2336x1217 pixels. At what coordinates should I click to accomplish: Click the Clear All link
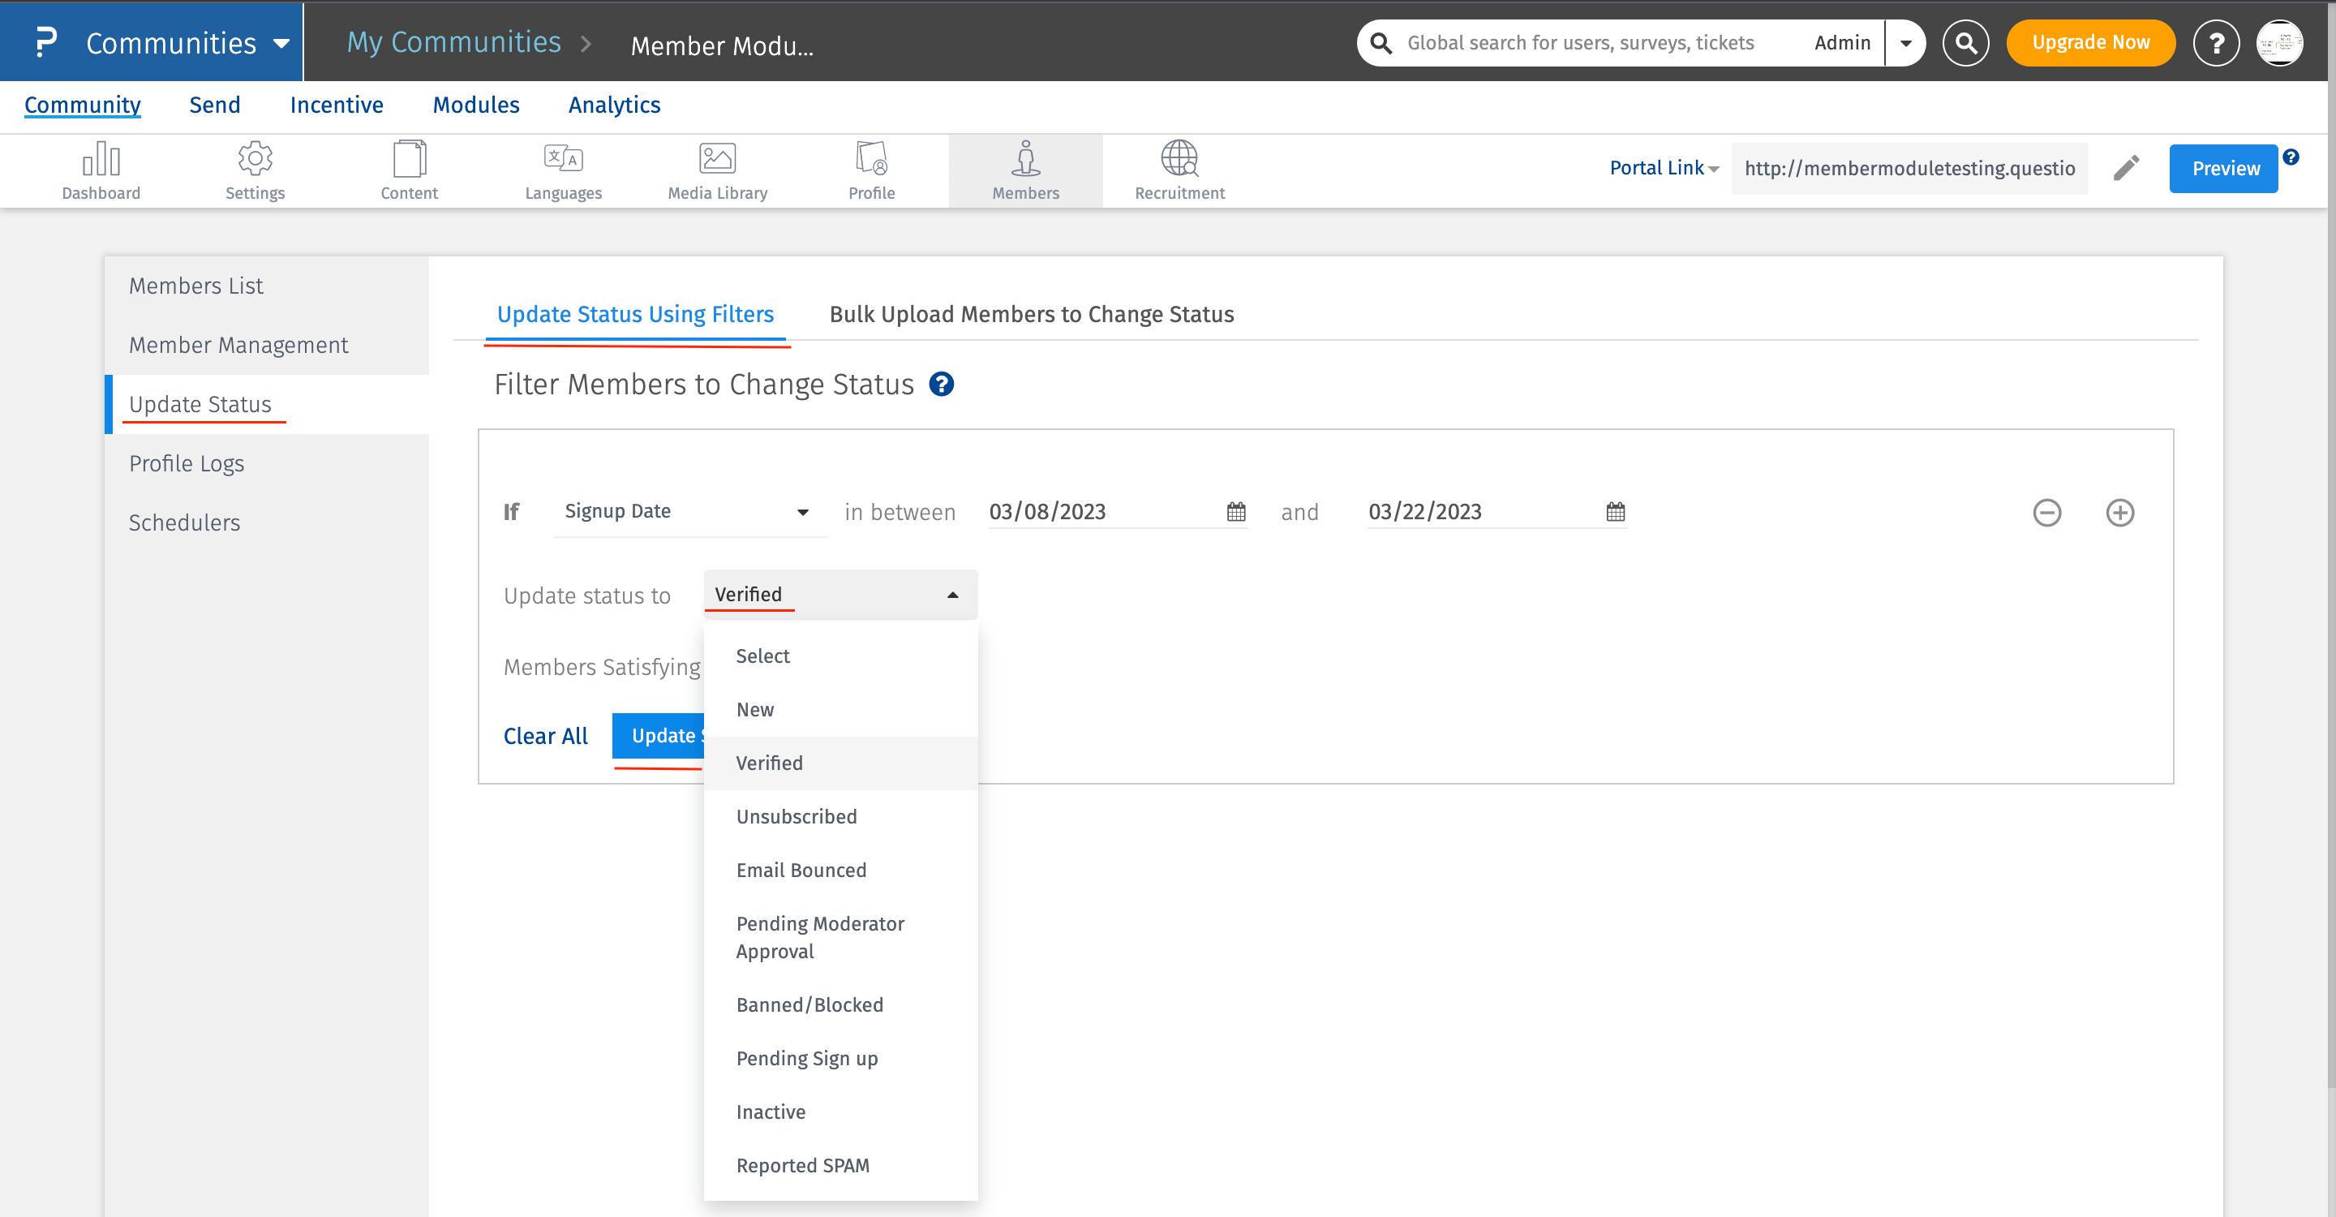(545, 735)
